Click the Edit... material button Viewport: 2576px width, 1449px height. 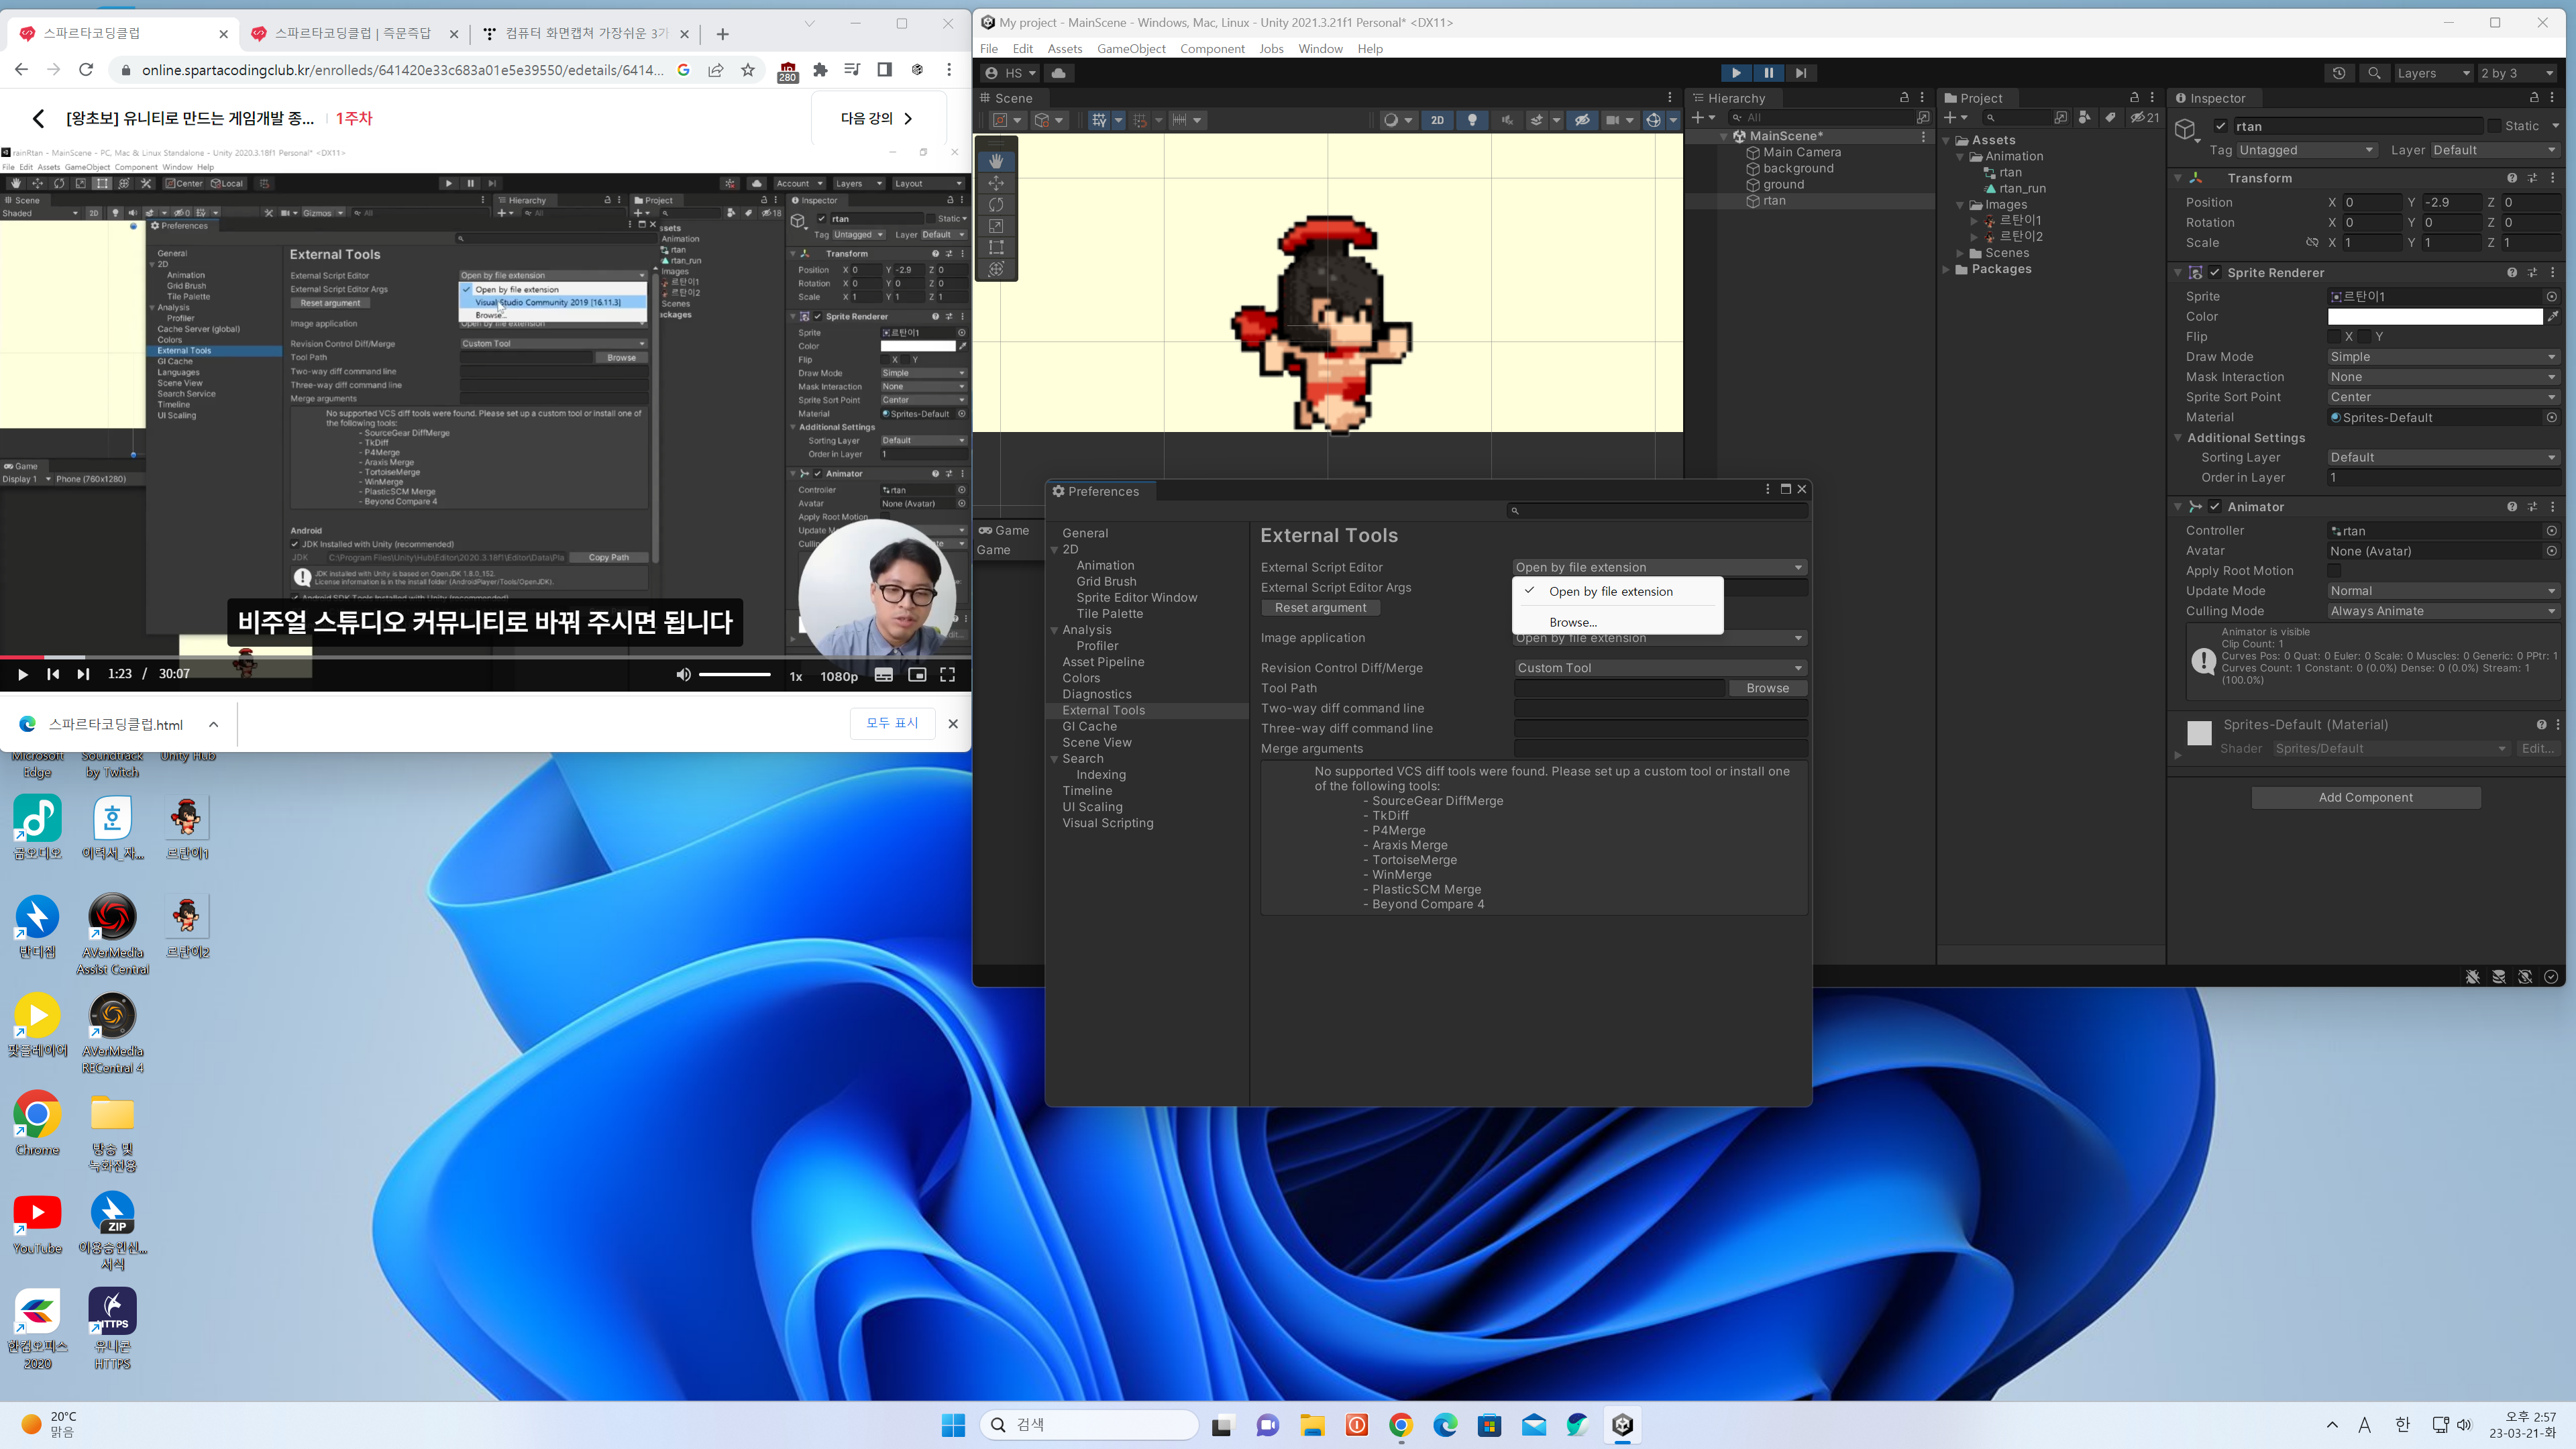click(2538, 749)
